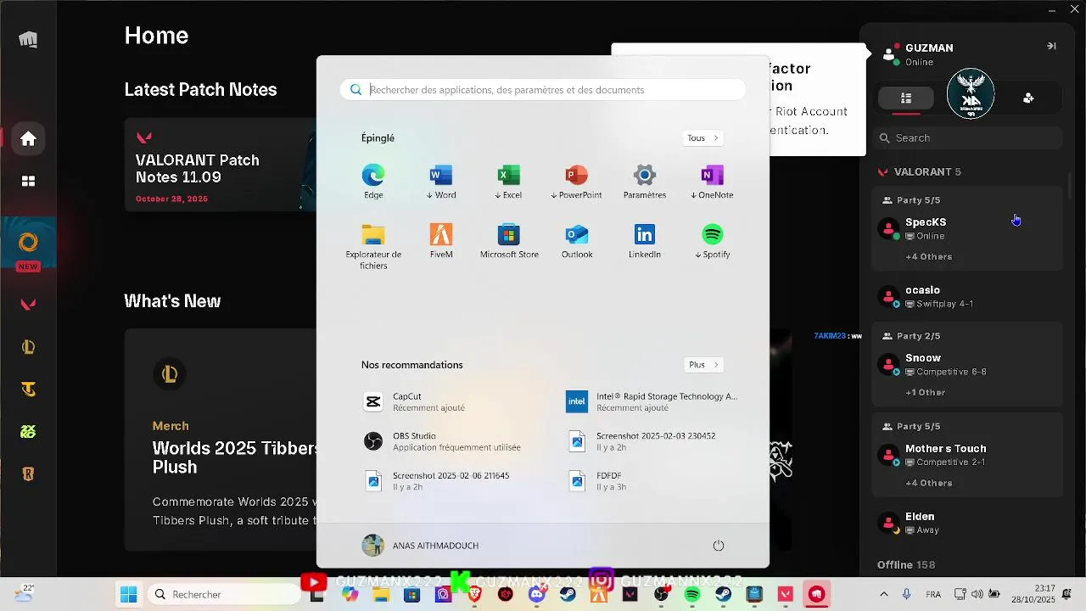Click the taskbar Rechercher search box
This screenshot has width=1086, height=611.
(x=224, y=594)
